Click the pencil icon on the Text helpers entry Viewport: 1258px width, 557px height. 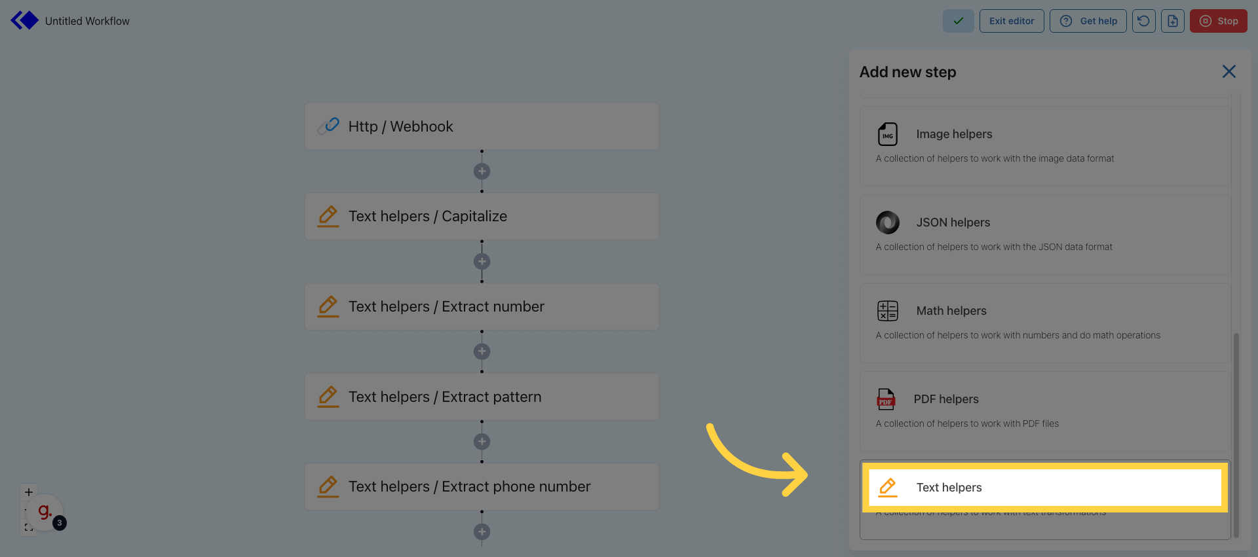click(888, 487)
